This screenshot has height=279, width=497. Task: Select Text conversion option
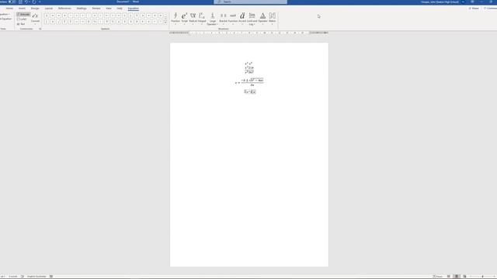pos(21,24)
